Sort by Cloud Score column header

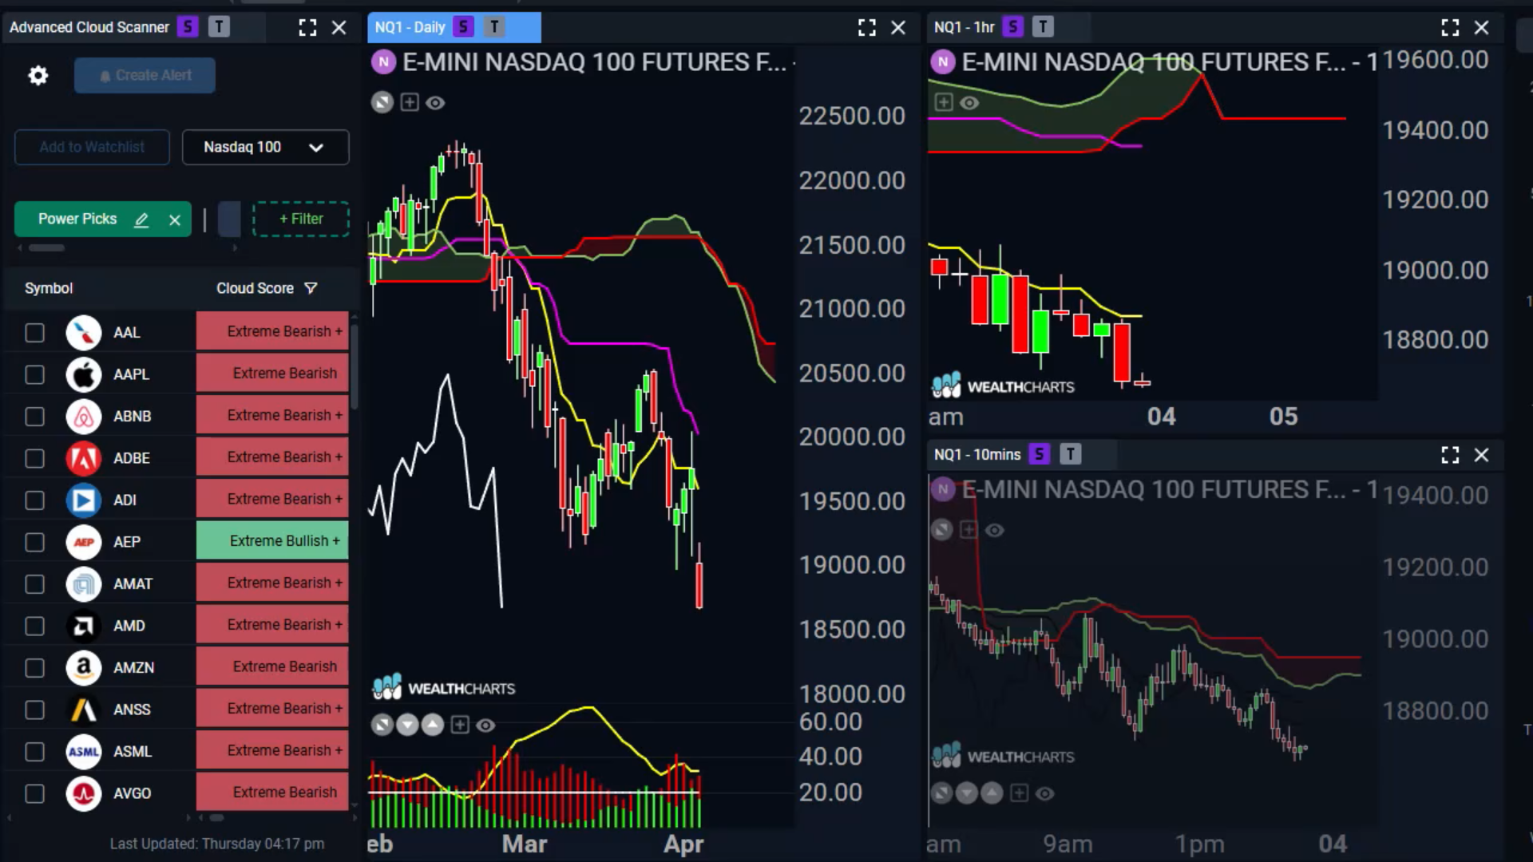coord(255,288)
